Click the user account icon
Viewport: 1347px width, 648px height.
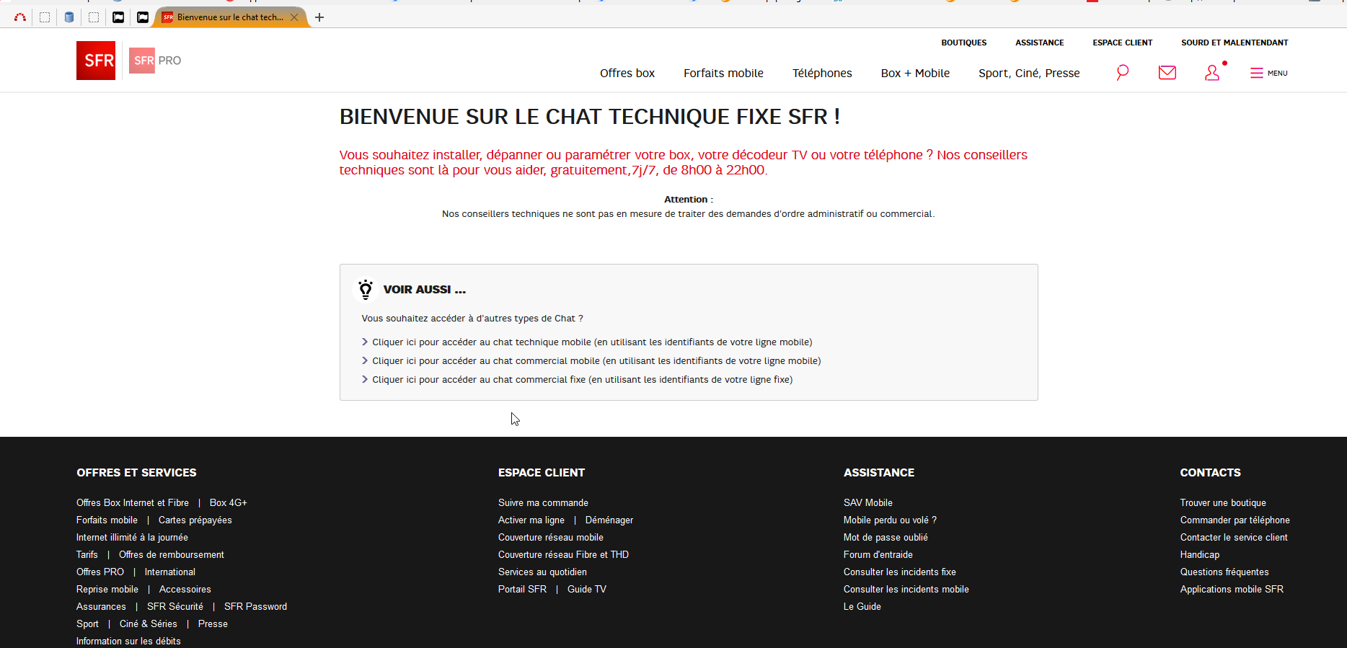[1212, 73]
